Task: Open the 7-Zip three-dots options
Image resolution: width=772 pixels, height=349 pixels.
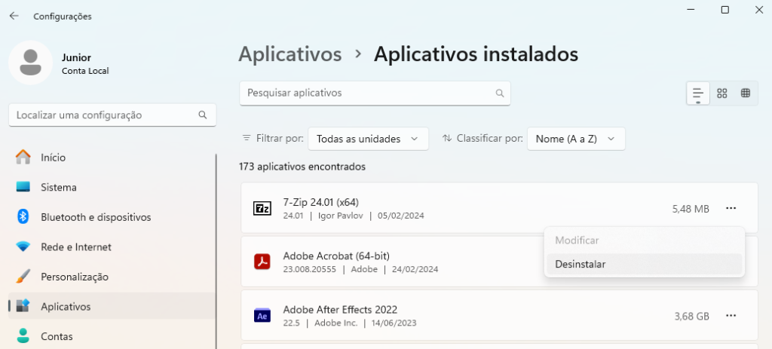Action: pyautogui.click(x=731, y=209)
